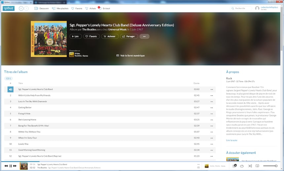Open options for track 1 Sgt. Pepper's
The width and height of the screenshot is (284, 171).
(x=212, y=89)
